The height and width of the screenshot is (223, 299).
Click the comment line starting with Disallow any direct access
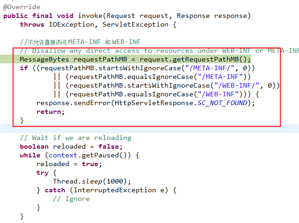(x=159, y=50)
